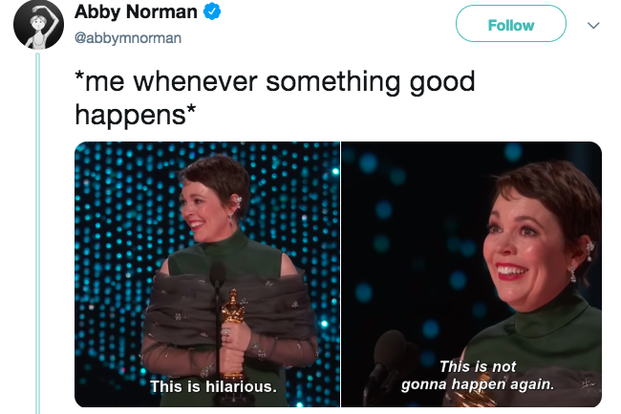Click the "This is hilarious." caption
621x414 pixels.
(x=212, y=387)
